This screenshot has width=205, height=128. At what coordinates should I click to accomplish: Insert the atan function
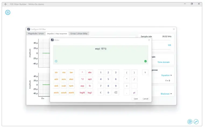(71, 79)
